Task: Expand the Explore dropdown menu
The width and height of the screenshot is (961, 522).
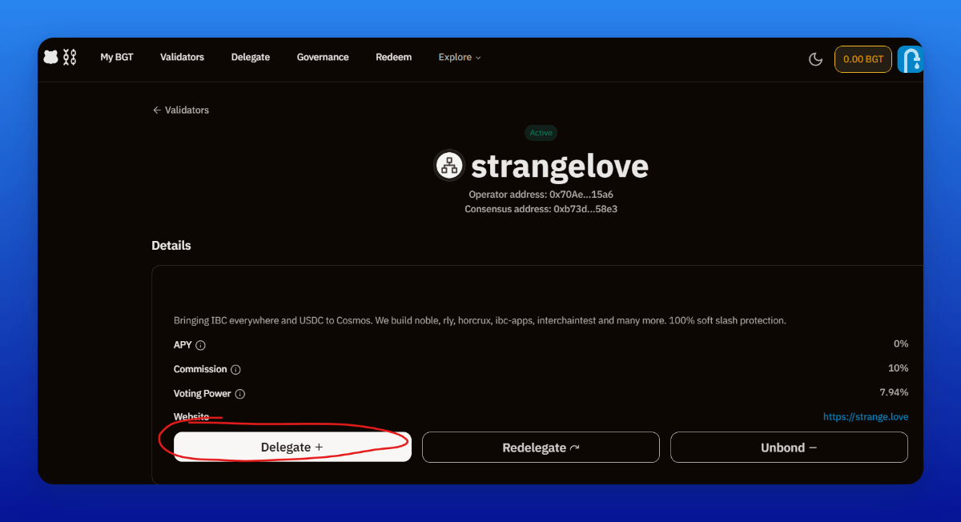Action: [x=460, y=58]
